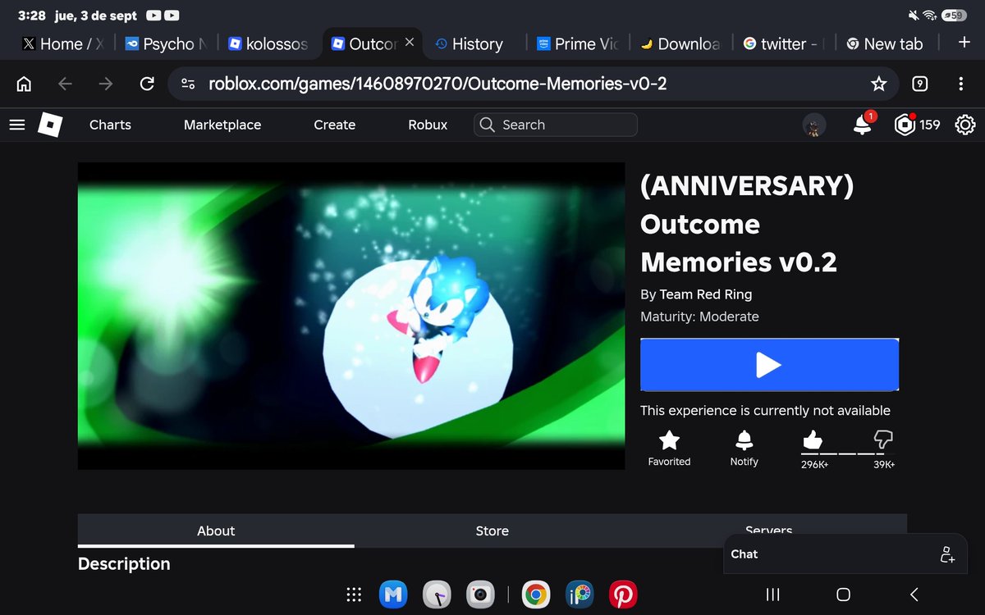Go forward with the browser forward arrow
The height and width of the screenshot is (615, 985).
106,84
